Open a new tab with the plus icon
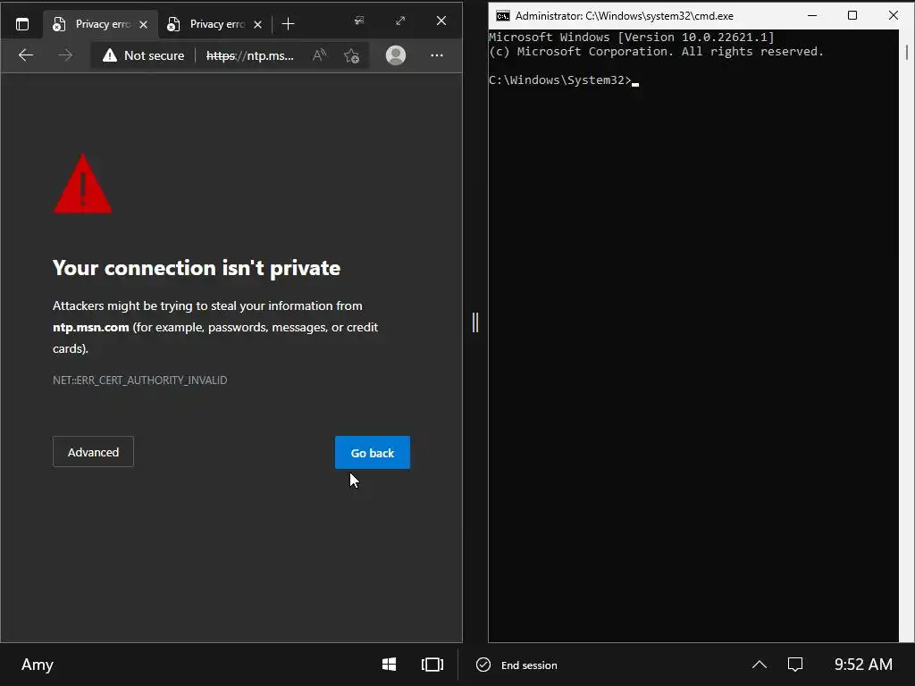Image resolution: width=915 pixels, height=686 pixels. click(x=288, y=24)
